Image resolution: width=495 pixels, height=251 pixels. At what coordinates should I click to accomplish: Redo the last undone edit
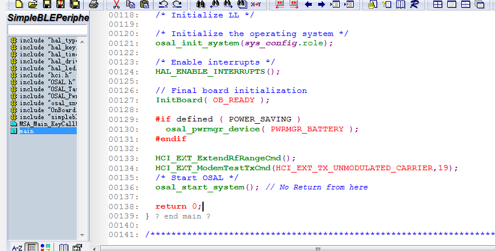(x=177, y=4)
